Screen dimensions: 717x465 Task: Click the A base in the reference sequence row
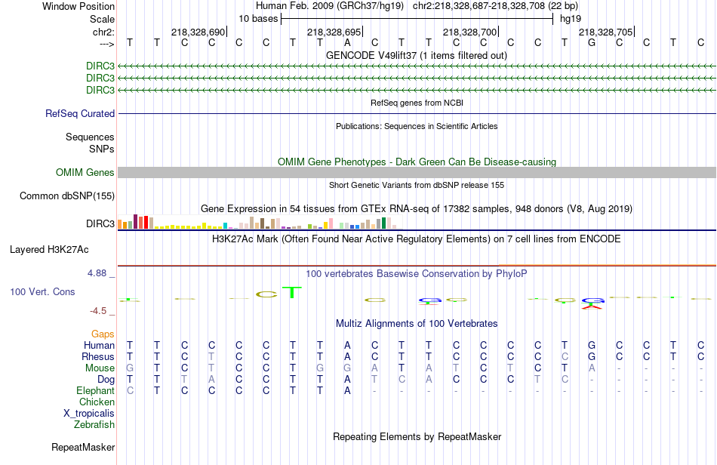(x=347, y=42)
